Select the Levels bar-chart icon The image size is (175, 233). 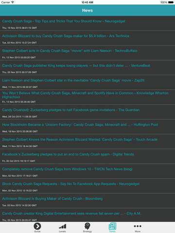point(62,226)
